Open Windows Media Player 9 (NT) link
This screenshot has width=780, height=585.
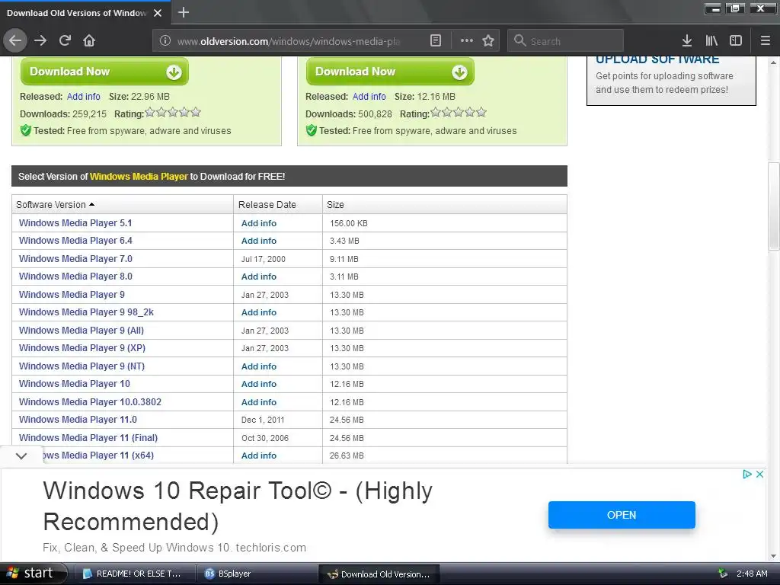(x=82, y=366)
